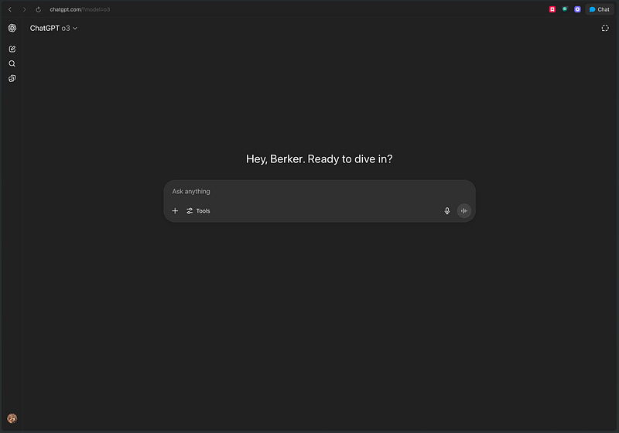The height and width of the screenshot is (433, 619).
Task: Go forward with browser forward arrow
Action: pyautogui.click(x=24, y=9)
